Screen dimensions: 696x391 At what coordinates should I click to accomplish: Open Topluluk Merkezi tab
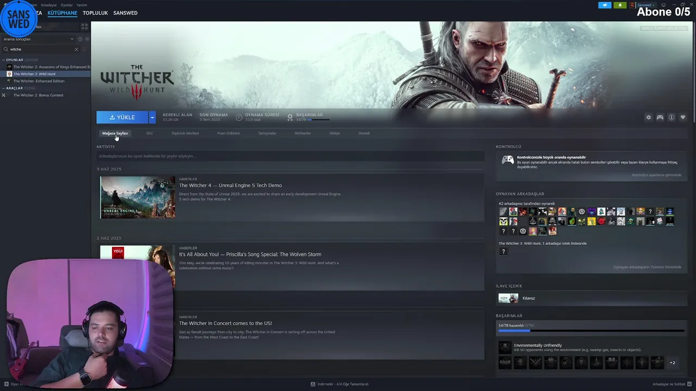(185, 133)
